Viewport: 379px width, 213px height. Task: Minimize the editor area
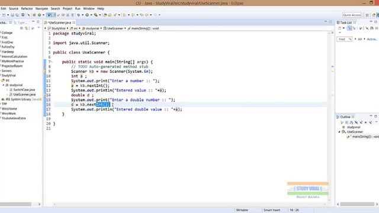pos(325,22)
